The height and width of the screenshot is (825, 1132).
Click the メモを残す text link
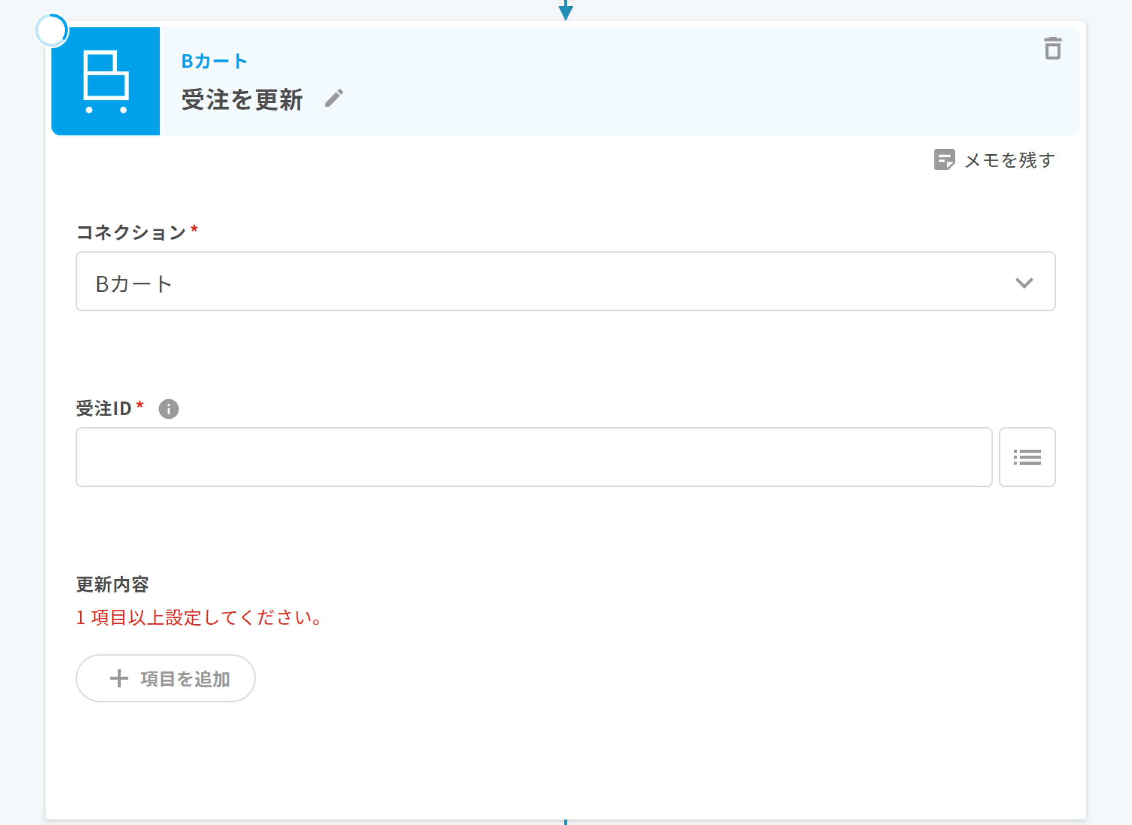click(x=1009, y=160)
